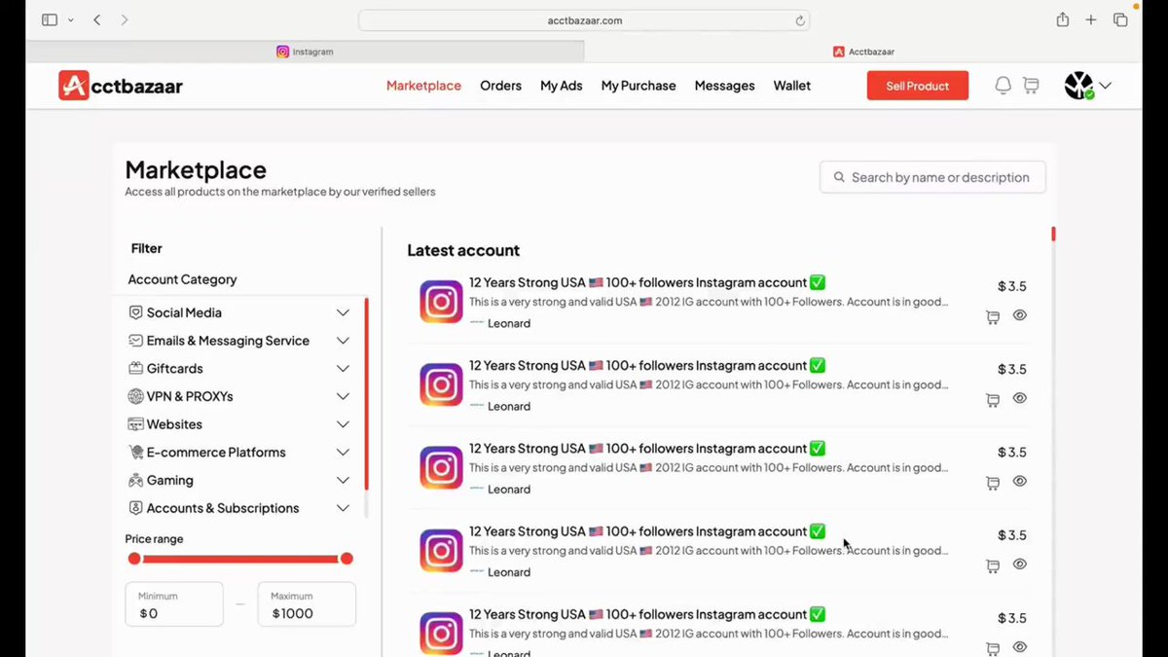View third listing via its eye icon
The width and height of the screenshot is (1168, 657).
click(x=1020, y=481)
